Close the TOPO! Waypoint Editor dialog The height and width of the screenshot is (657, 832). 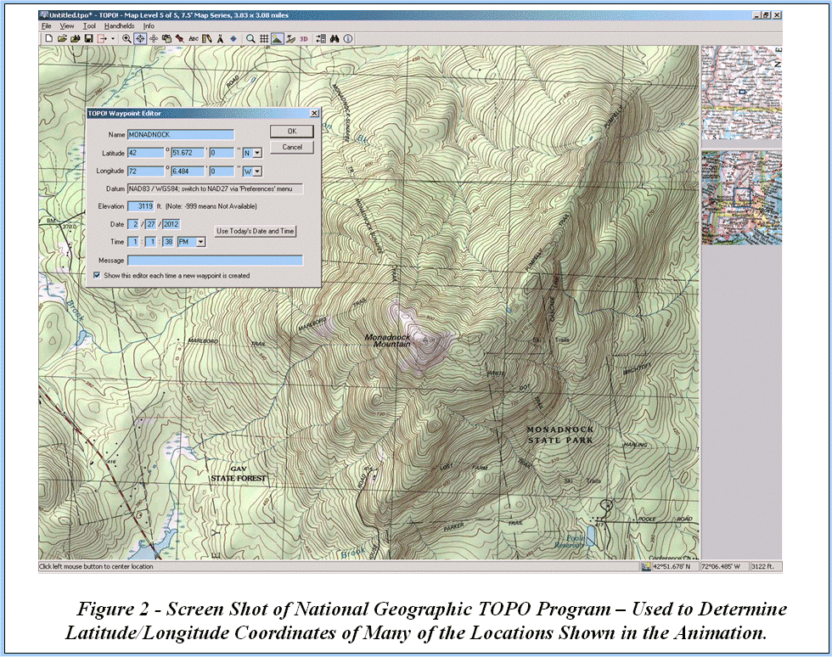pyautogui.click(x=314, y=113)
